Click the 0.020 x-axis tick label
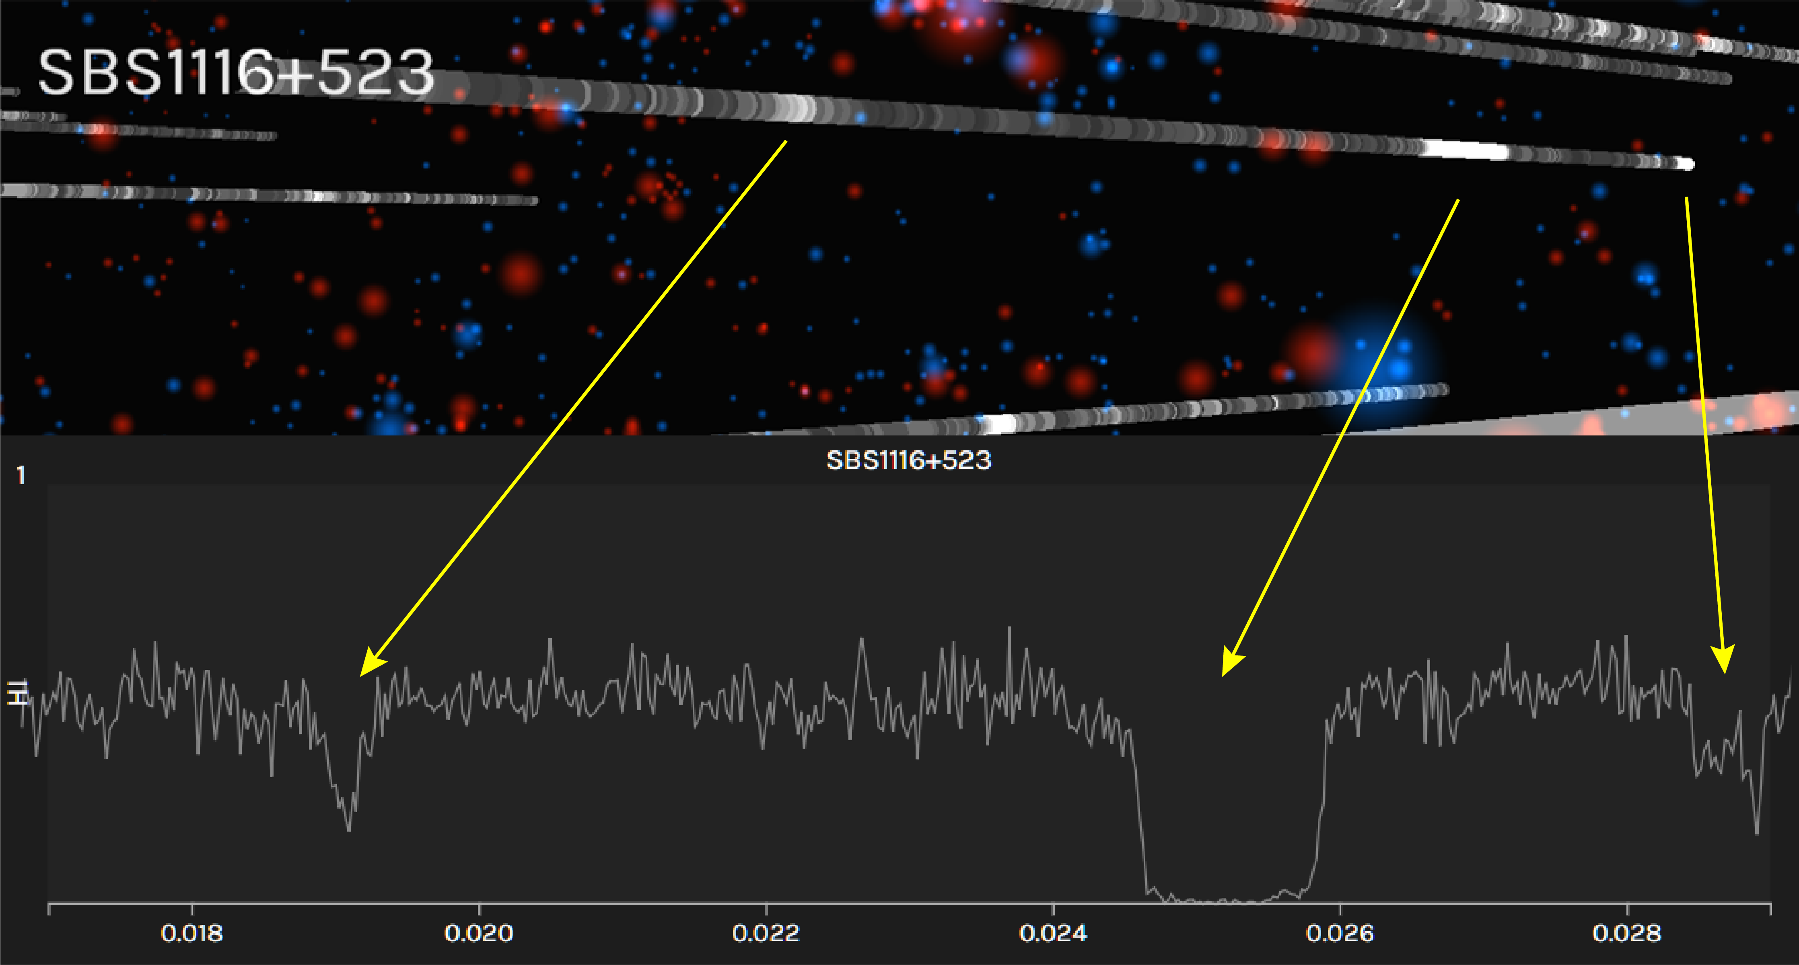 pos(478,933)
